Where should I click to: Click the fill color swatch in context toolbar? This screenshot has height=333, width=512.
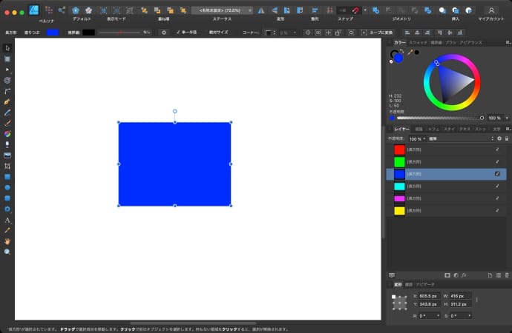click(53, 33)
